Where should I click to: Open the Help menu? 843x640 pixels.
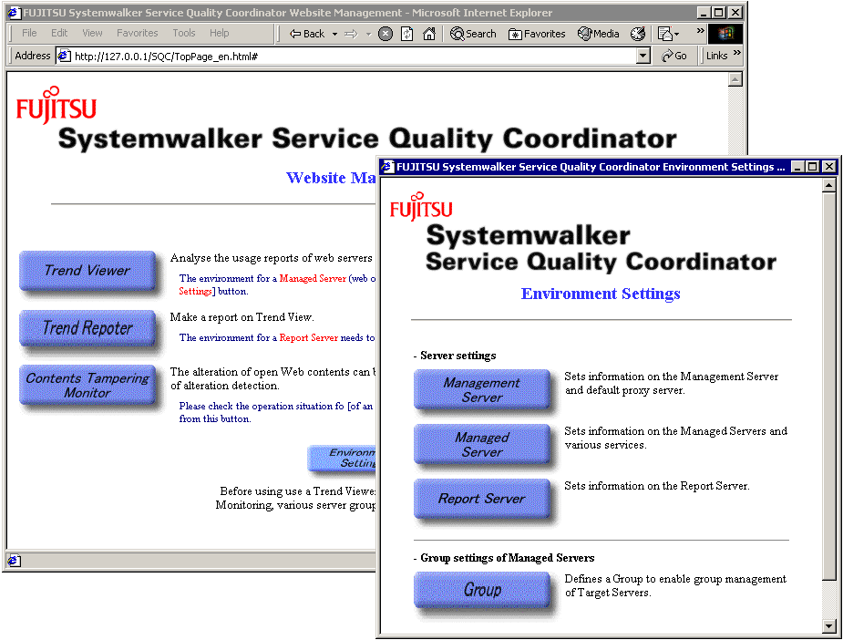click(x=219, y=33)
